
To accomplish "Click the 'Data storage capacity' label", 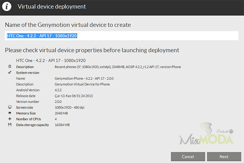I will point(33,125).
